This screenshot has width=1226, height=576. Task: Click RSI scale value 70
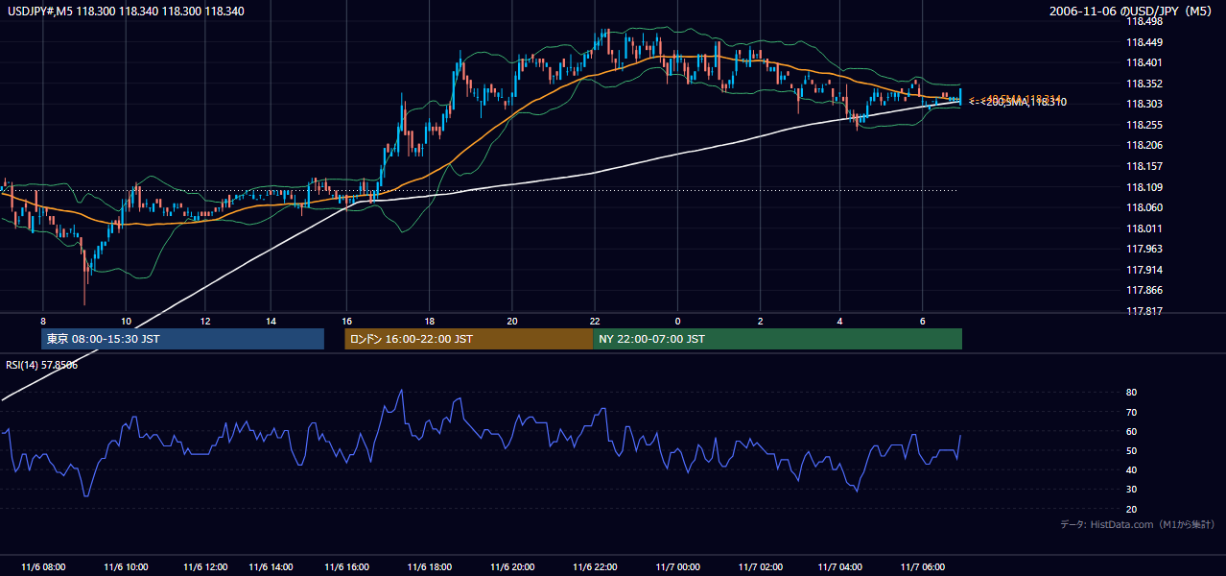(1132, 412)
